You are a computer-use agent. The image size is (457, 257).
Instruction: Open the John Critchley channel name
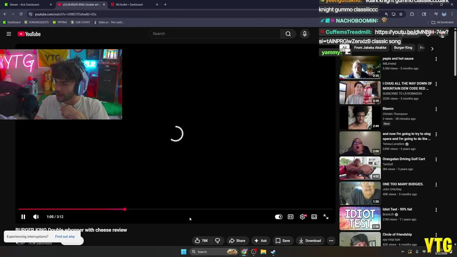pos(392,189)
